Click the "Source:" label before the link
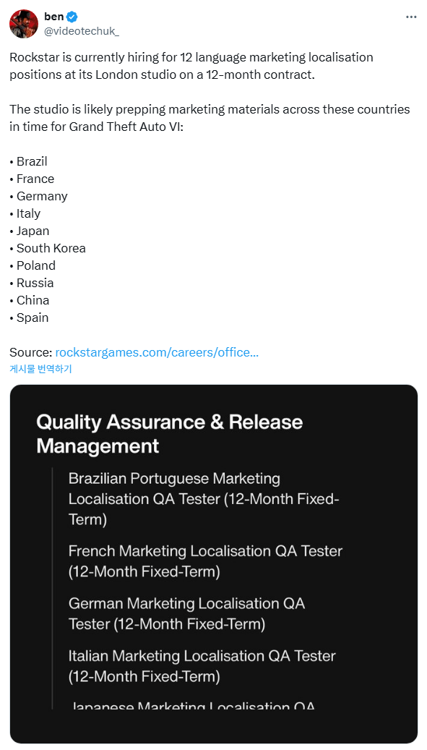427x750 pixels. pyautogui.click(x=30, y=352)
